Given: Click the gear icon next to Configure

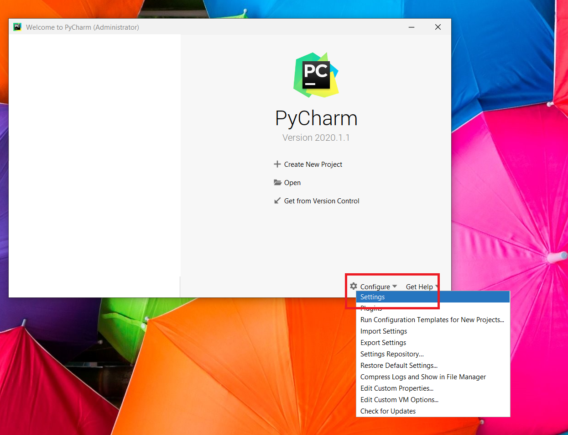Looking at the screenshot, I should (354, 286).
